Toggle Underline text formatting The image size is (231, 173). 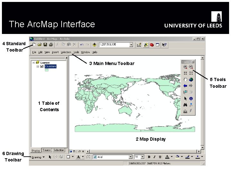point(160,157)
